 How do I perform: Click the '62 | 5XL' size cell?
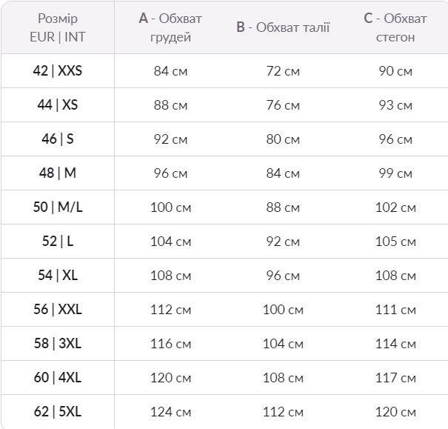pyautogui.click(x=58, y=411)
